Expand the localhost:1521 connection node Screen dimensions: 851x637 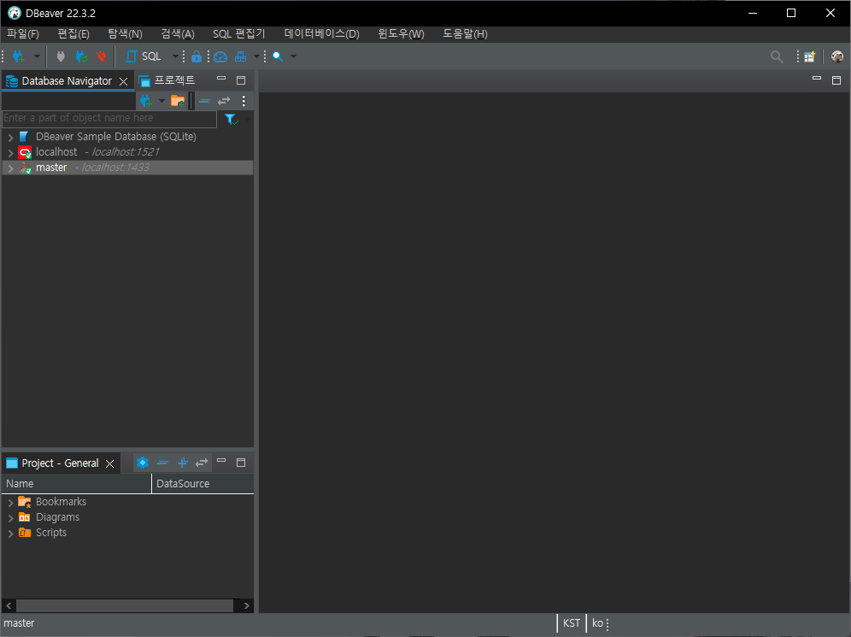coord(10,152)
